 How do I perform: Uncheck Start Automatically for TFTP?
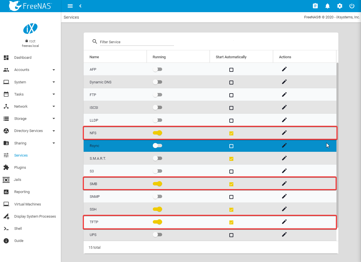(x=231, y=222)
